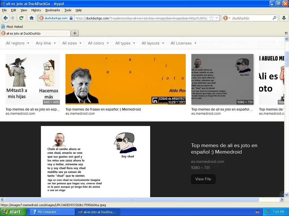
Task: Click the search magnifier icon
Action: click(x=274, y=18)
